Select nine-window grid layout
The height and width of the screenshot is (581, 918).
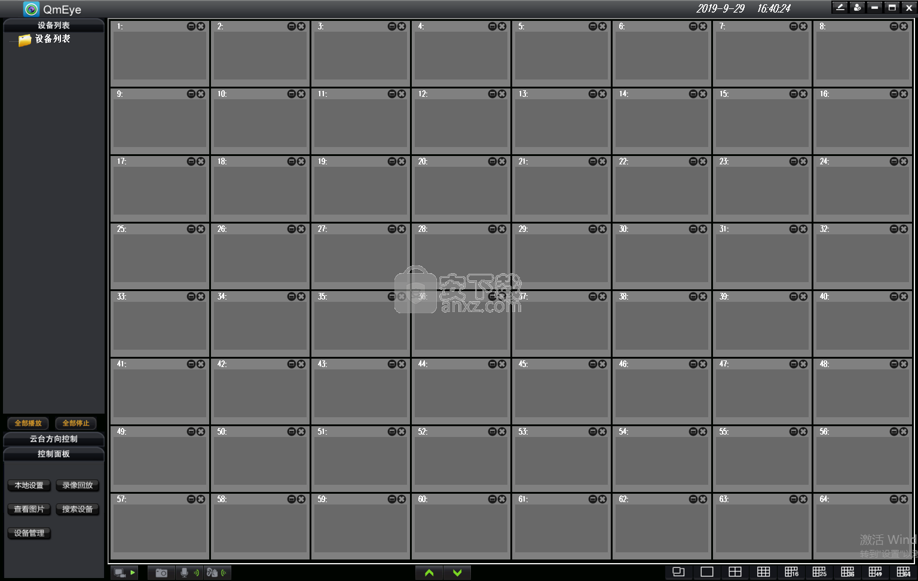pyautogui.click(x=763, y=572)
